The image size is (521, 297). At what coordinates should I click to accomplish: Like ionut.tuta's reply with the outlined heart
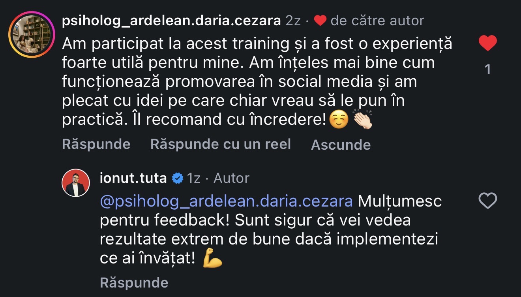pos(488,201)
